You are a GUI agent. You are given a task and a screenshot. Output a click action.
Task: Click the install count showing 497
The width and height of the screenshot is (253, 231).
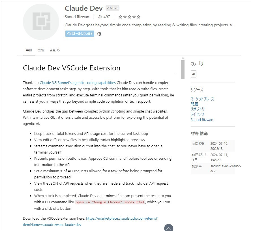[x=104, y=17]
